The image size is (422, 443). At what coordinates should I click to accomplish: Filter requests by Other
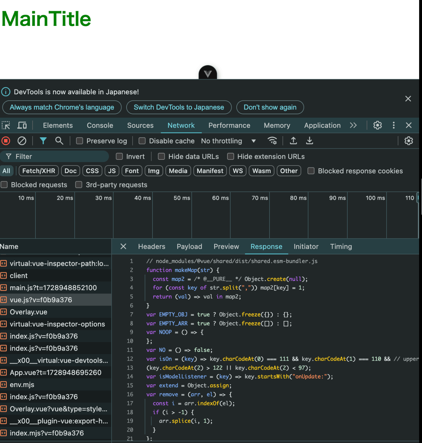click(289, 171)
